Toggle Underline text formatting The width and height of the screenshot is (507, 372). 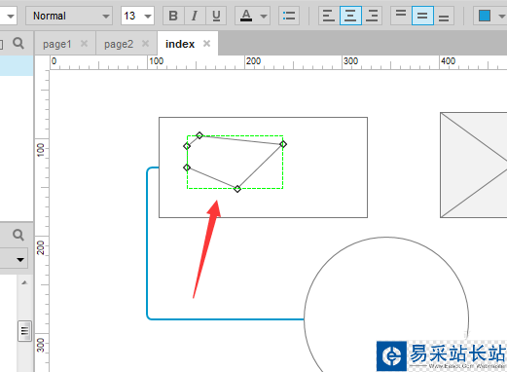point(216,16)
